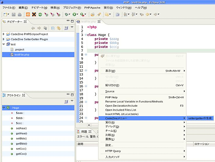This screenshot has width=215, height=162.
Task: Click the Debug bug icon in the toolbar
Action: click(x=66, y=14)
